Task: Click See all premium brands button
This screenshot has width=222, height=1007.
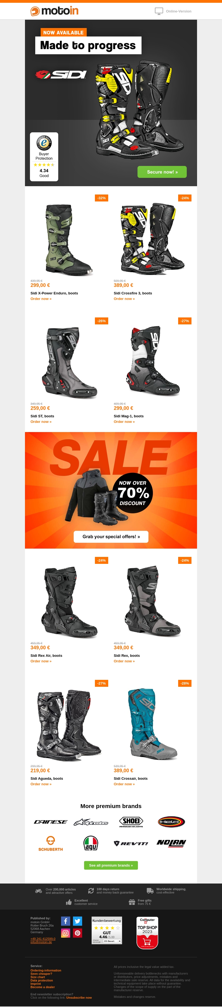Action: [111, 865]
